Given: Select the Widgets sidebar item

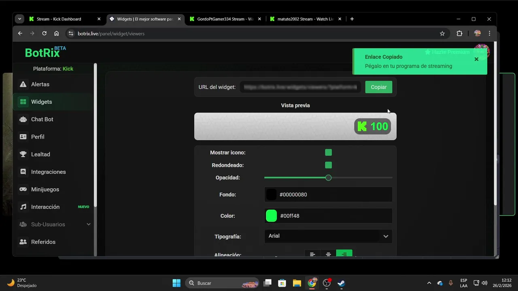Looking at the screenshot, I should pyautogui.click(x=54, y=102).
